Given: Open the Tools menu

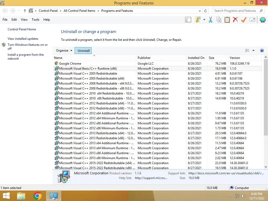Looking at the screenshot, I should point(35,20).
